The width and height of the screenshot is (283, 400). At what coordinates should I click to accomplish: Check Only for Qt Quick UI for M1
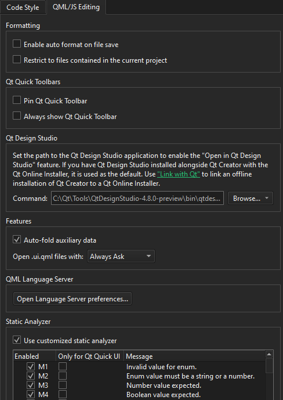[x=63, y=367]
